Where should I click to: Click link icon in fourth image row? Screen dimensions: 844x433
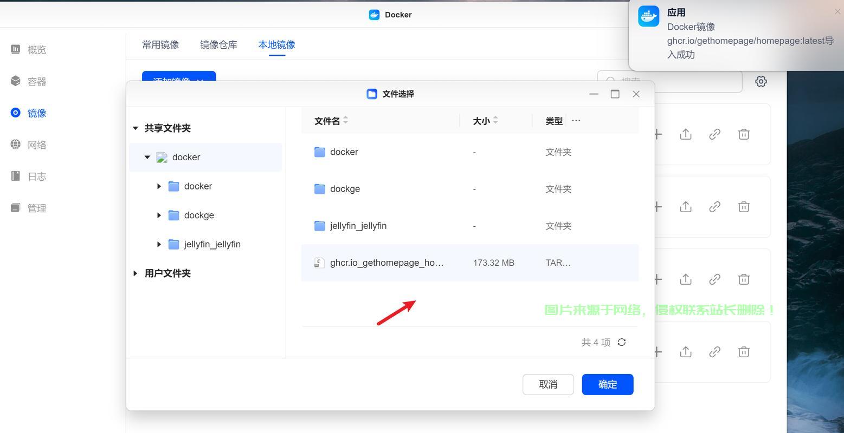pyautogui.click(x=714, y=352)
